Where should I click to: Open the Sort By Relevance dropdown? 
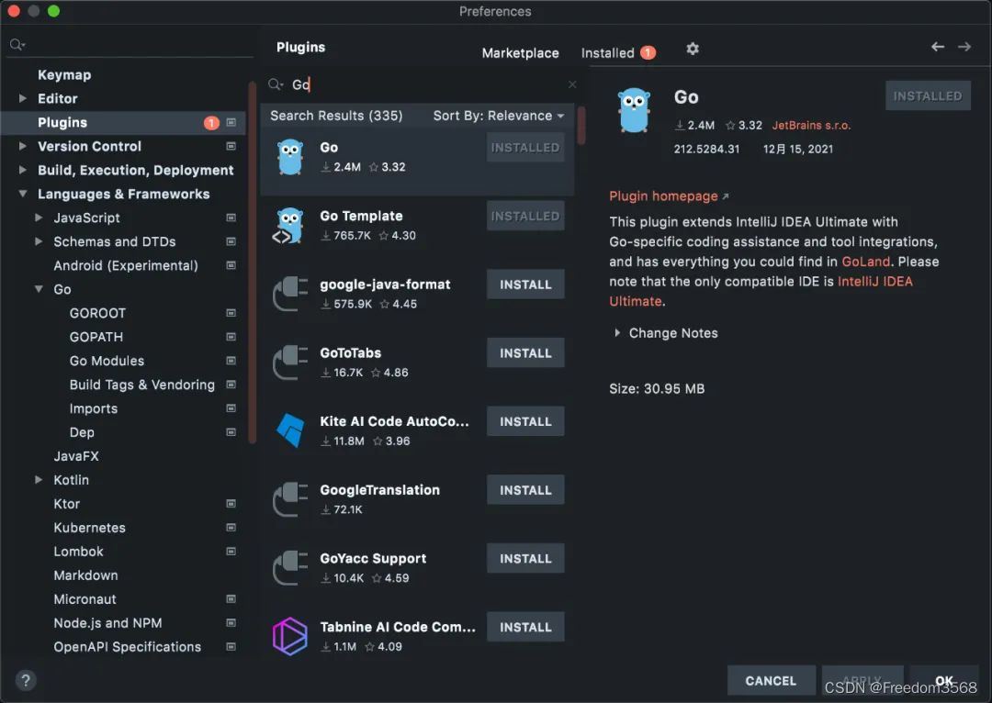pyautogui.click(x=499, y=116)
